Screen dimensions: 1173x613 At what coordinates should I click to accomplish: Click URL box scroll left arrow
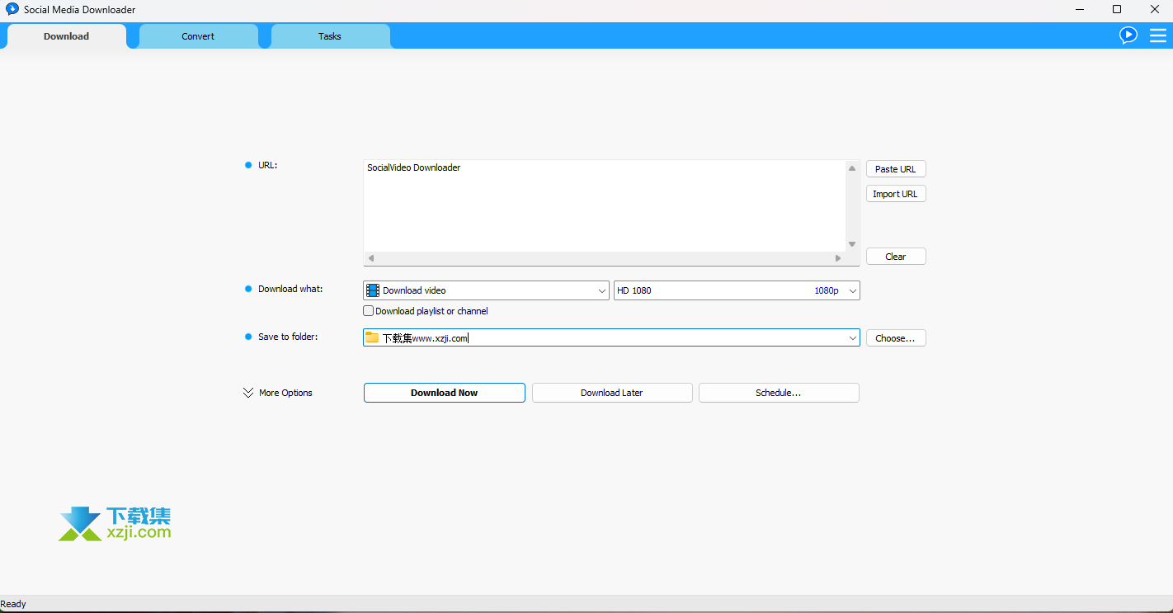(x=371, y=258)
